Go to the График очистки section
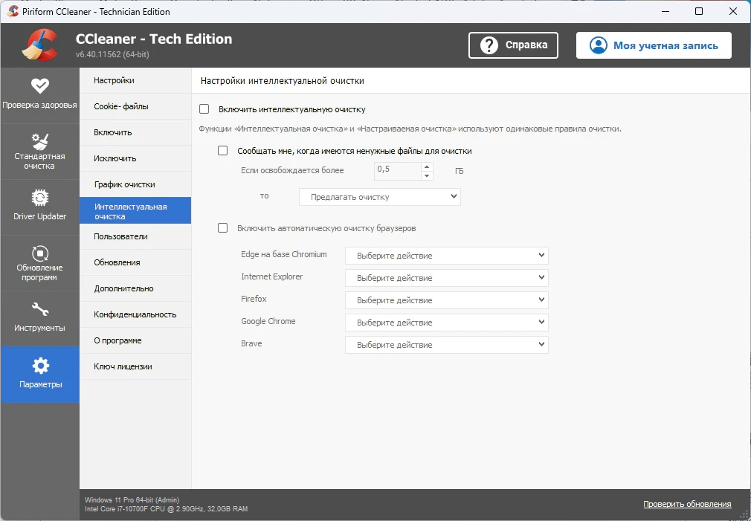 click(x=135, y=184)
